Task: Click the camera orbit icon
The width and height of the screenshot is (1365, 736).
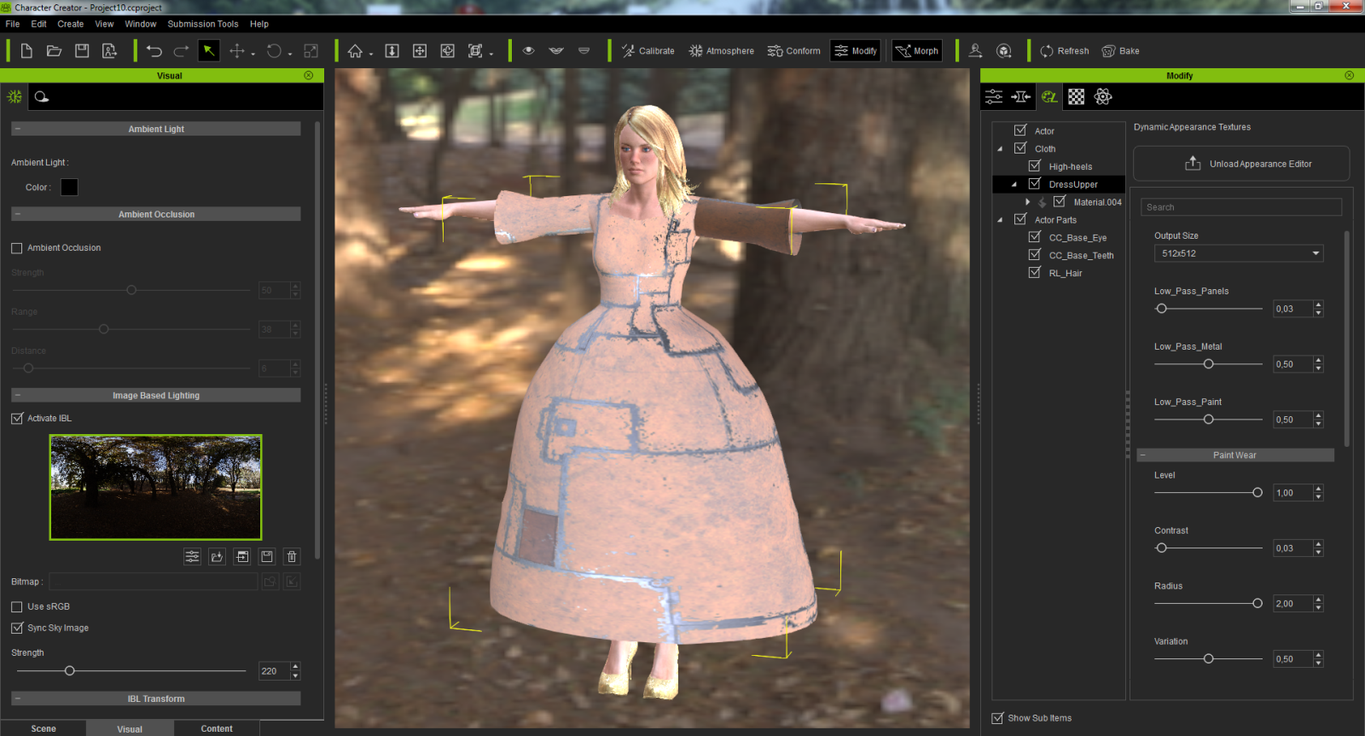Action: [448, 51]
